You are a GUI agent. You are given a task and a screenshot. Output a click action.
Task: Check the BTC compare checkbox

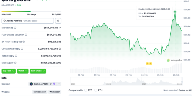pyautogui.click(x=86, y=90)
